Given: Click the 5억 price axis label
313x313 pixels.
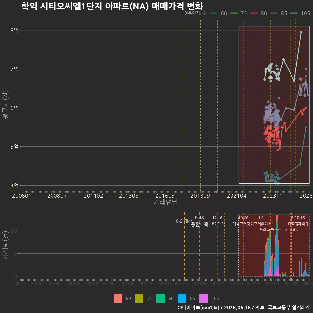Looking at the screenshot, I should tap(14, 146).
